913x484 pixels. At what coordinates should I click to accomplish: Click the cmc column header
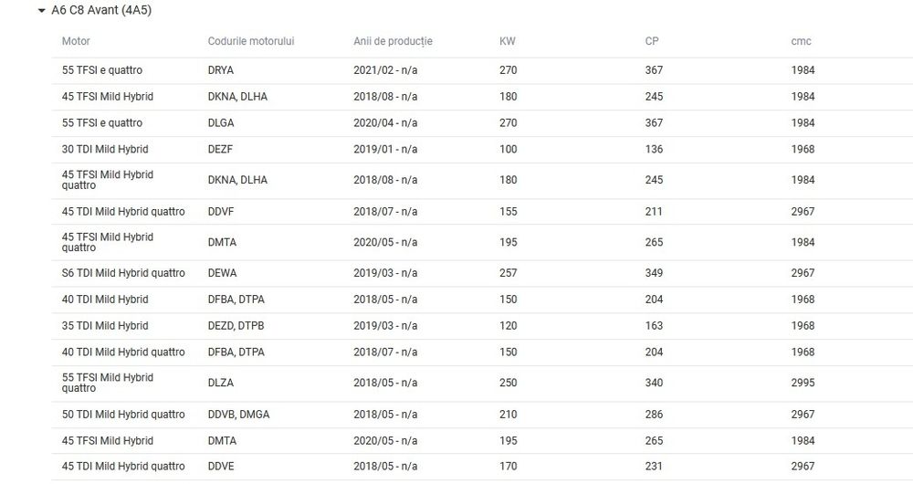(x=801, y=41)
